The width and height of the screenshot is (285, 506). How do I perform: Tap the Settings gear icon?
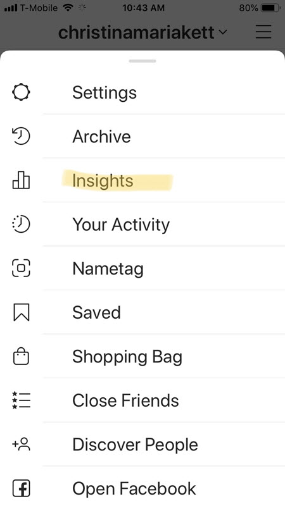tap(21, 92)
